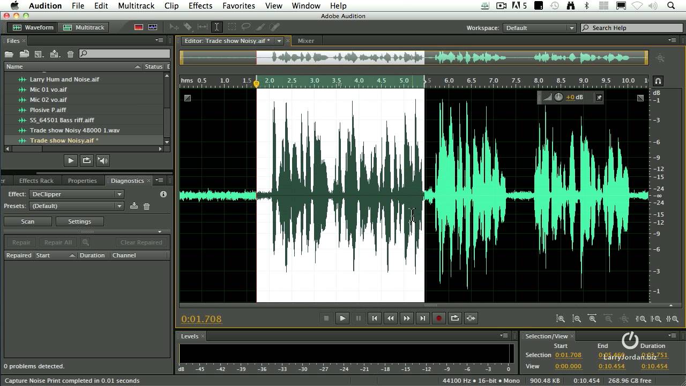Open the Favorites menu
686x386 pixels.
[238, 5]
